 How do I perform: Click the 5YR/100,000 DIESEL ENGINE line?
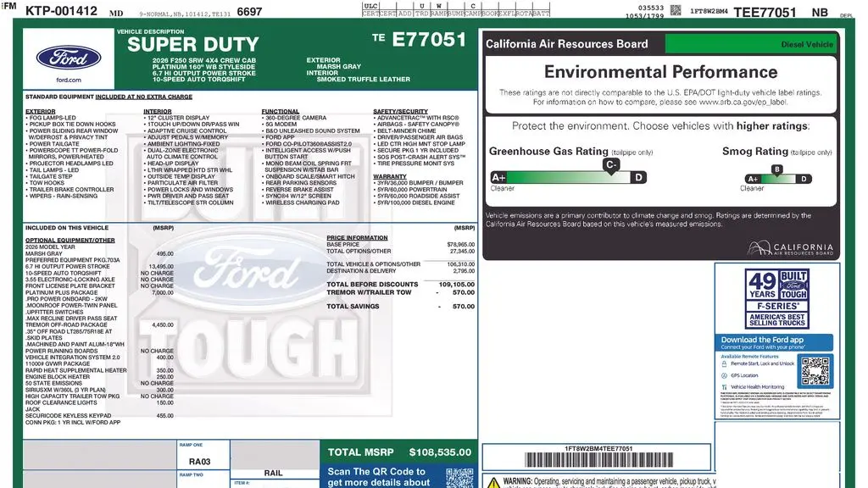pyautogui.click(x=414, y=202)
